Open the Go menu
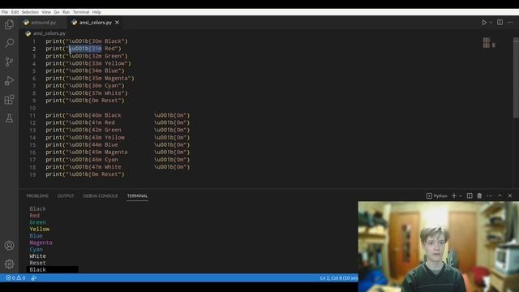Screen dimensions: 519x292 pos(57,12)
